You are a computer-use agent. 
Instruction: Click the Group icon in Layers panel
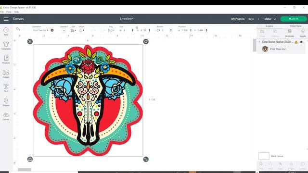tap(262, 32)
